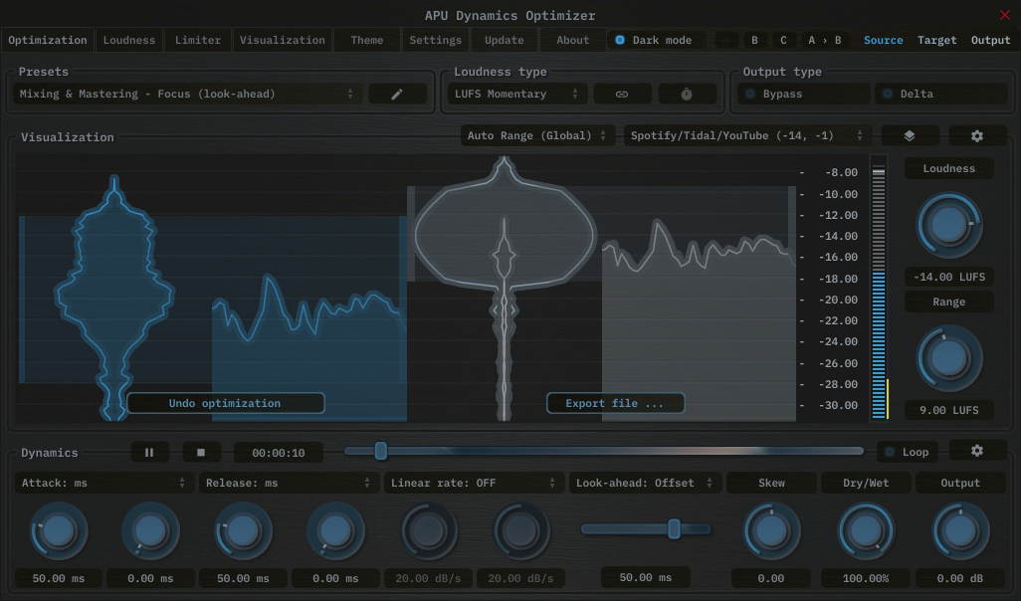1021x601 pixels.
Task: Open the Auto Range (Global) dropdown
Action: click(537, 134)
